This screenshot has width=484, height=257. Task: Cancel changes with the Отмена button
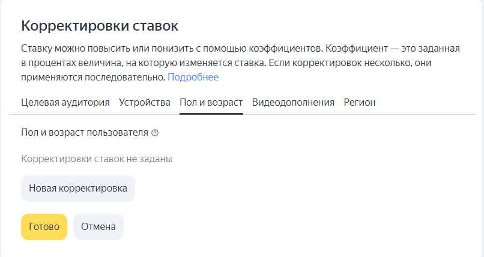coord(98,227)
